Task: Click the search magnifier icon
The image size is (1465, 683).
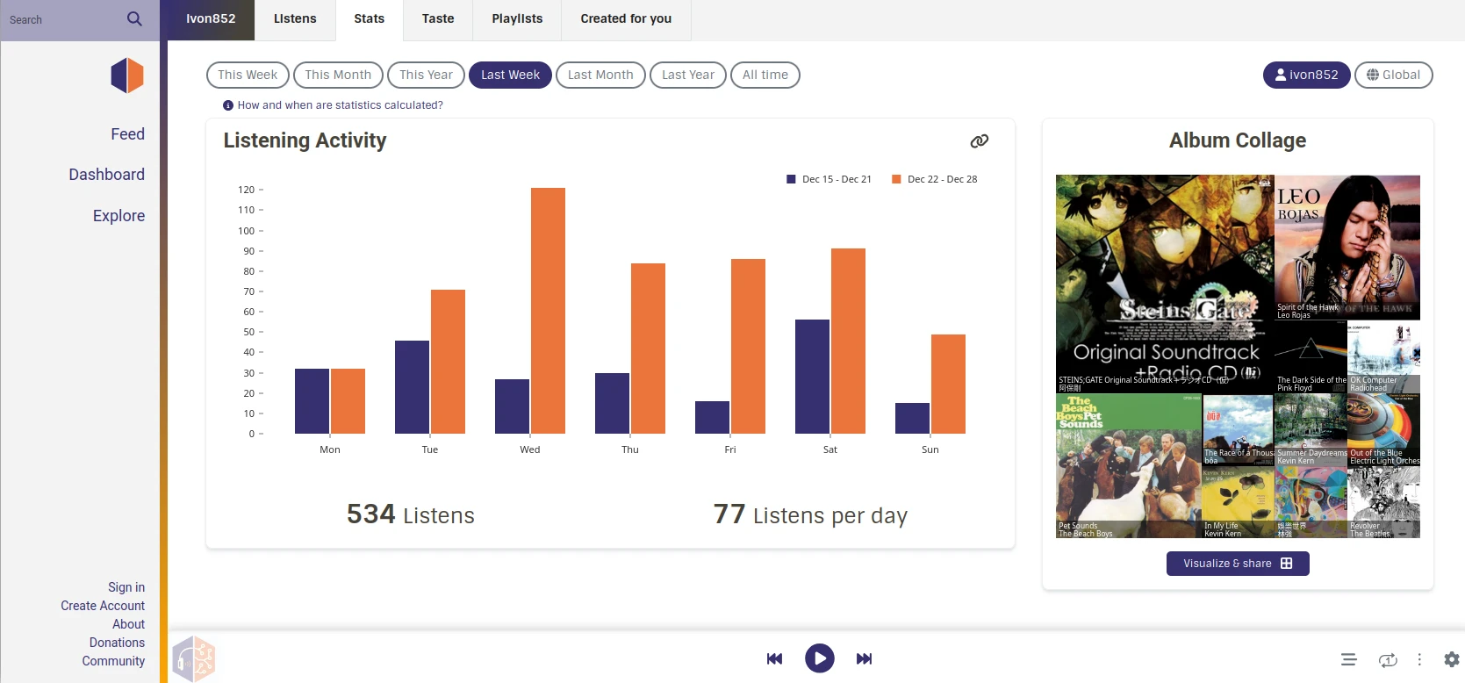Action: point(134,19)
